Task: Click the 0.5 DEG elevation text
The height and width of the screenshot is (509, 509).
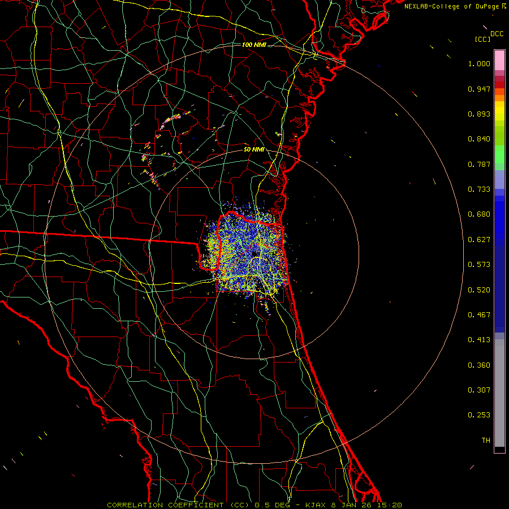Action: coord(271,505)
